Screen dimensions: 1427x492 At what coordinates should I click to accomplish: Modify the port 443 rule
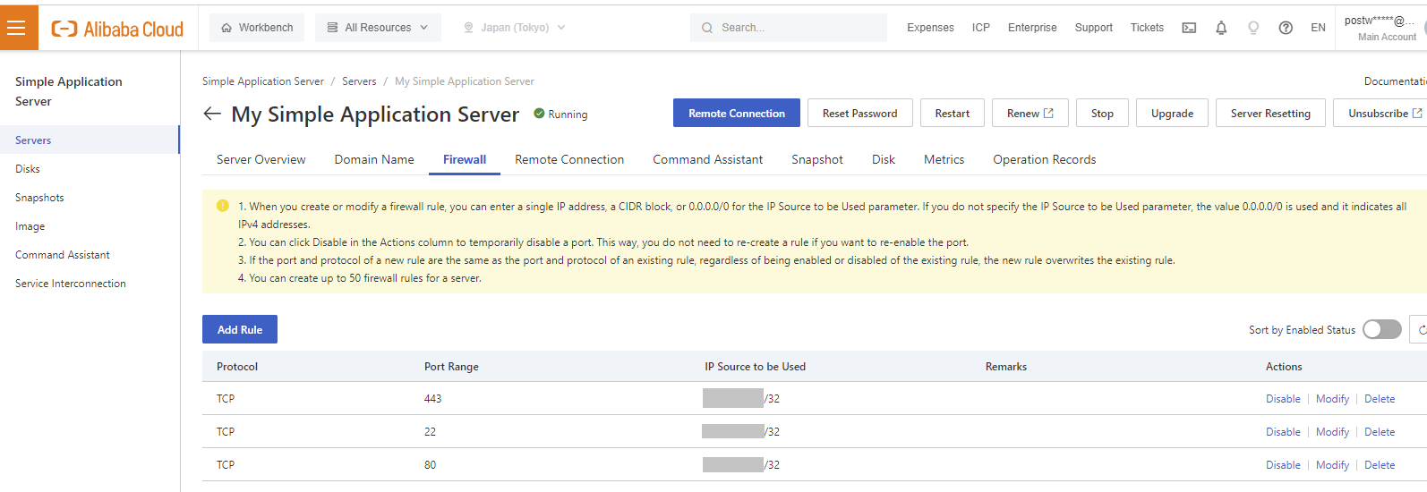[x=1332, y=399]
